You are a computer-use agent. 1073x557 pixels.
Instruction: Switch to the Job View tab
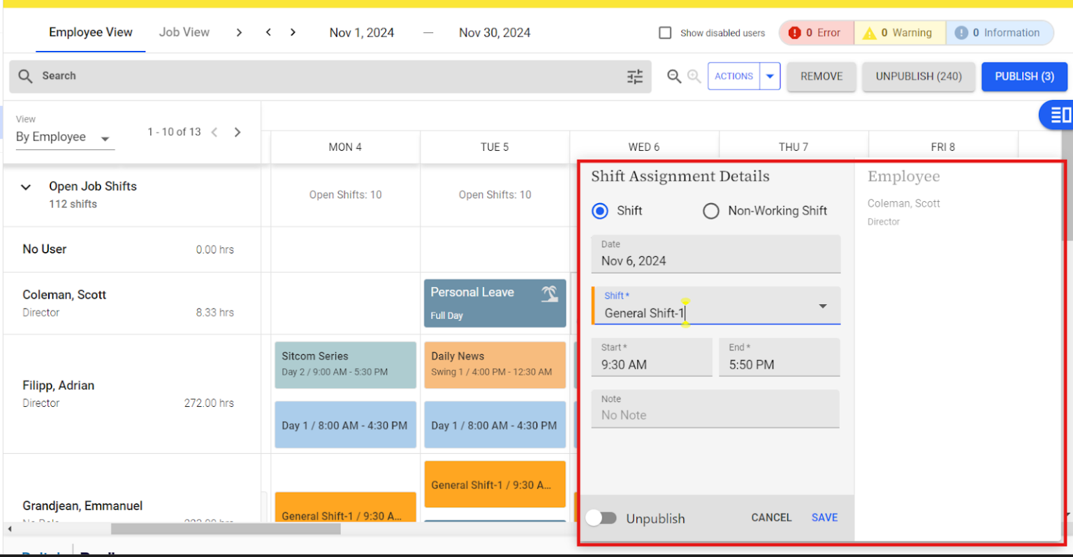coord(184,32)
